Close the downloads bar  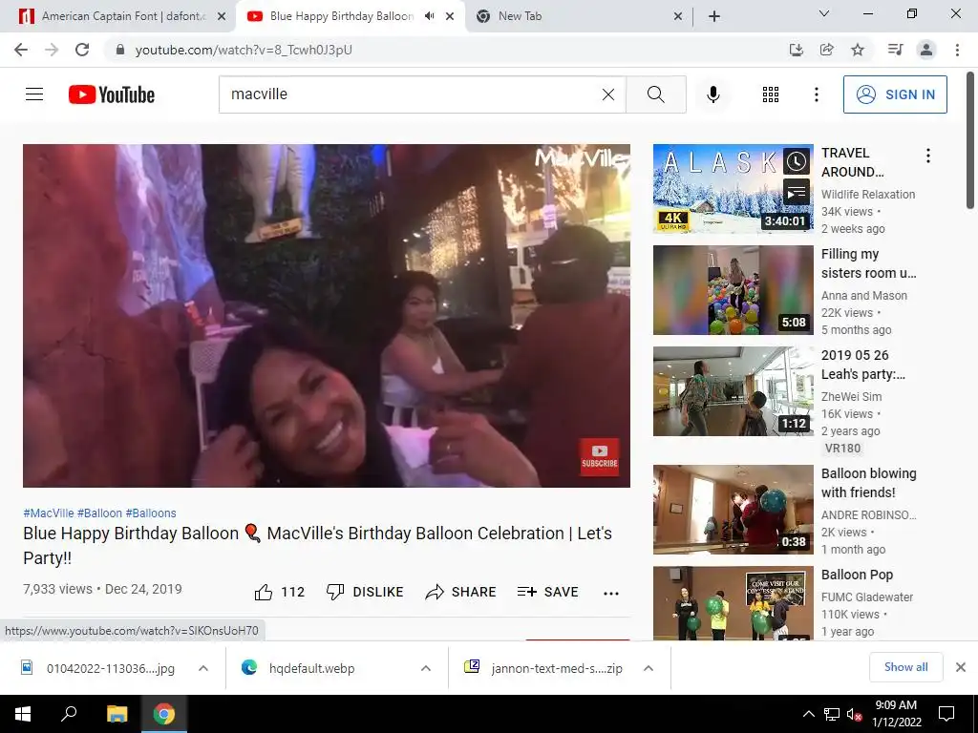[x=961, y=667]
